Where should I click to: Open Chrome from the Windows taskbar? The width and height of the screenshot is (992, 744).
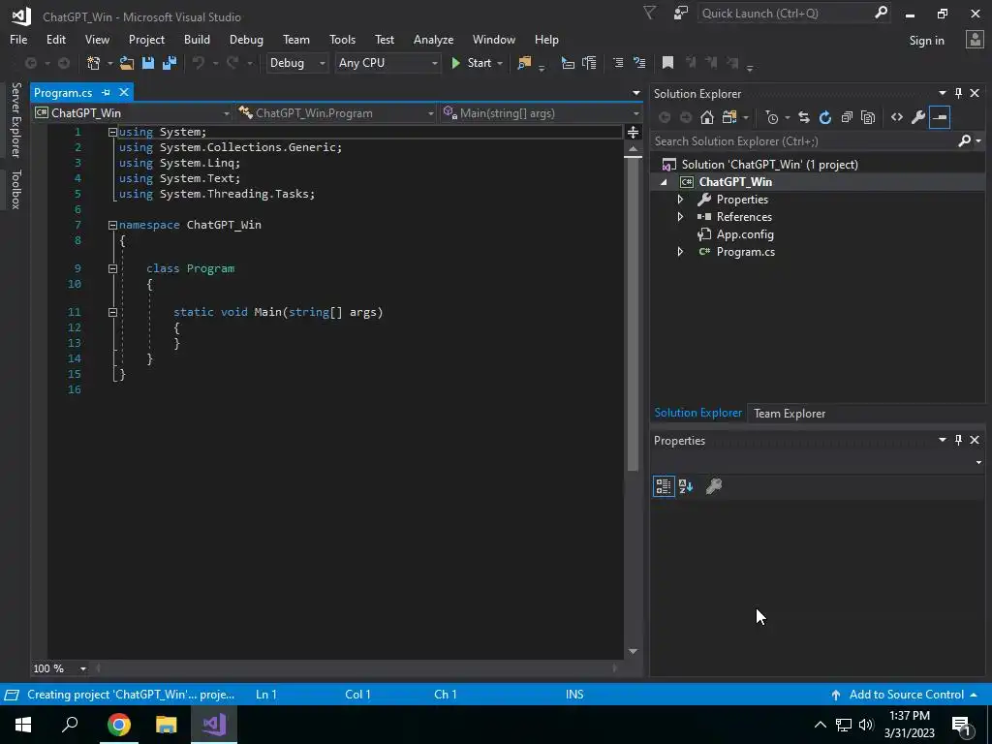(x=119, y=724)
